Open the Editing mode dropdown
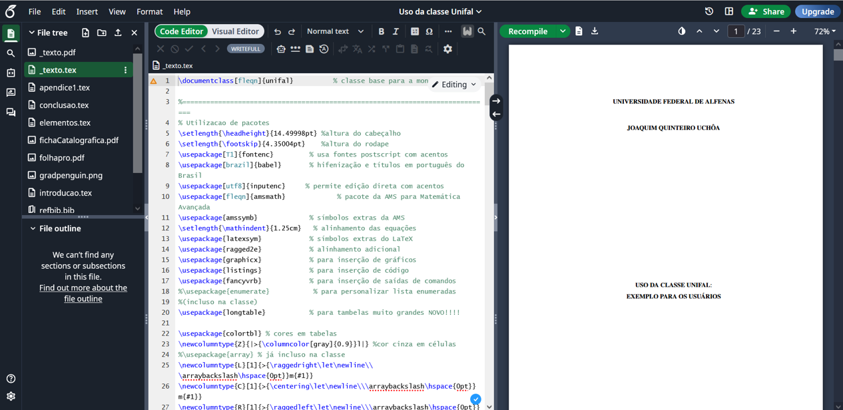This screenshot has width=843, height=410. [454, 85]
